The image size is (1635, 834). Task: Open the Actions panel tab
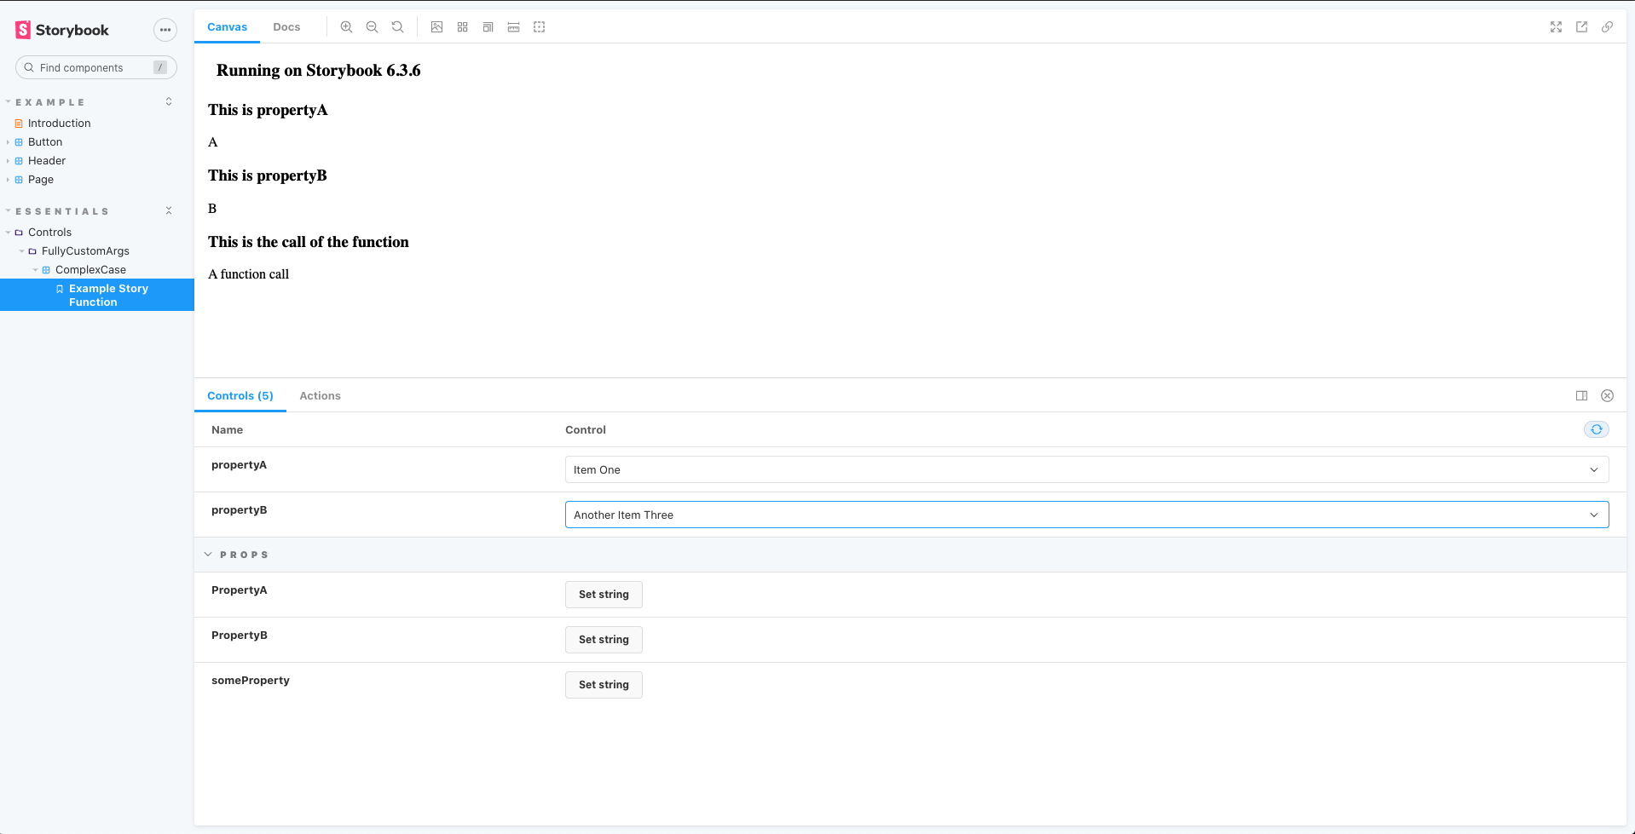click(x=320, y=395)
